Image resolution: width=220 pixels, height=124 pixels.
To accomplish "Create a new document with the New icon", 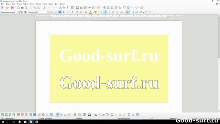I will tap(2, 8).
